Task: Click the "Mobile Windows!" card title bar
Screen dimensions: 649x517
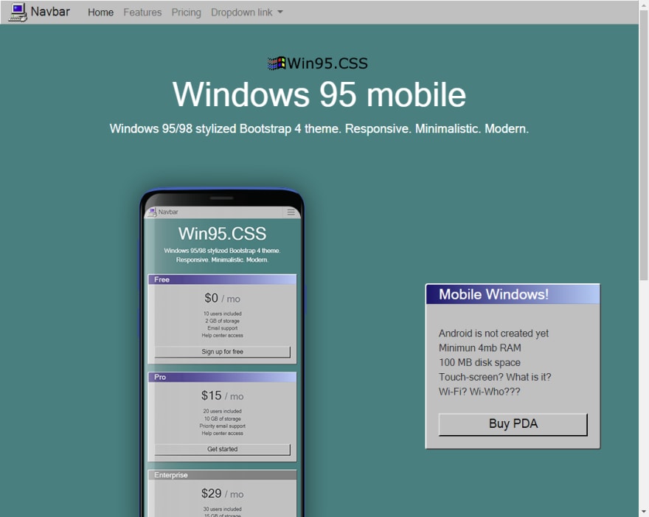Action: tap(513, 294)
